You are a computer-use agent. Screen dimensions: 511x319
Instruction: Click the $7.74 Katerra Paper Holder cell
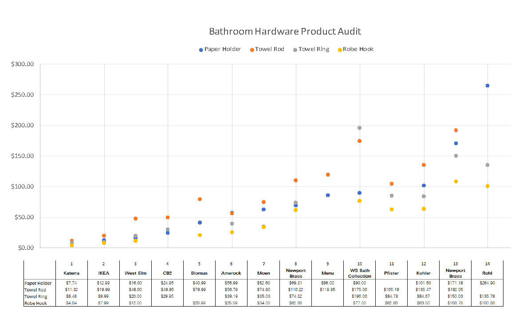click(x=71, y=283)
